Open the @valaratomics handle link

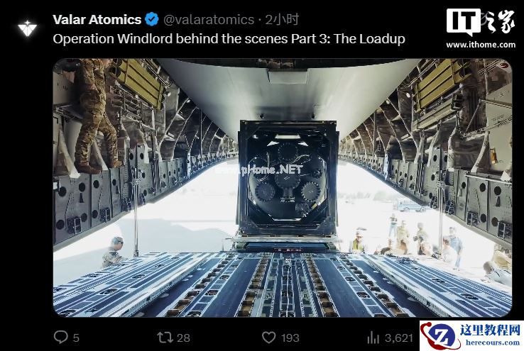[x=209, y=20]
